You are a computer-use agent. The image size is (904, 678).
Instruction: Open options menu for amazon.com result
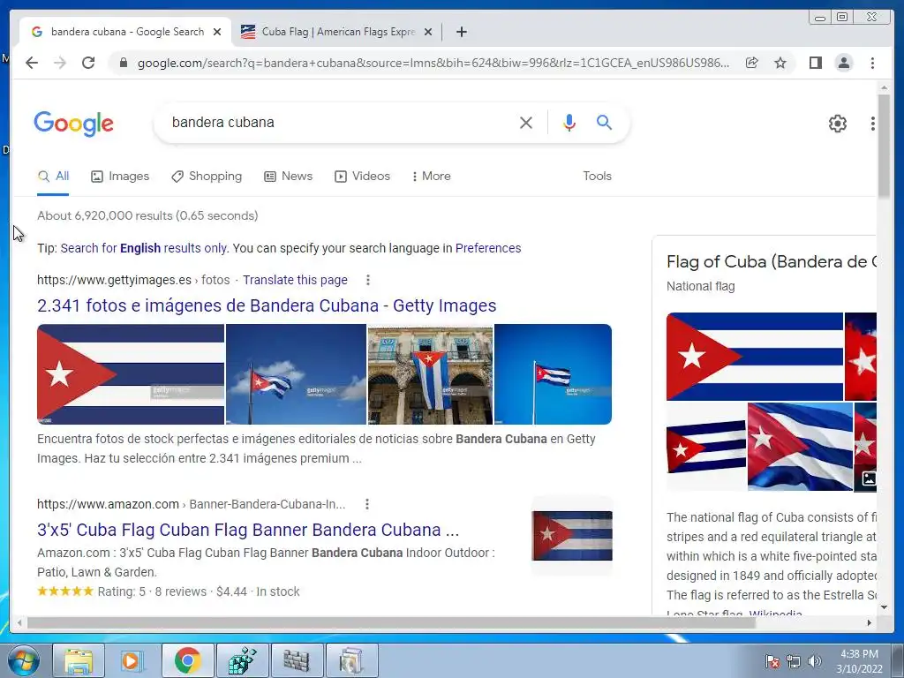click(x=367, y=504)
